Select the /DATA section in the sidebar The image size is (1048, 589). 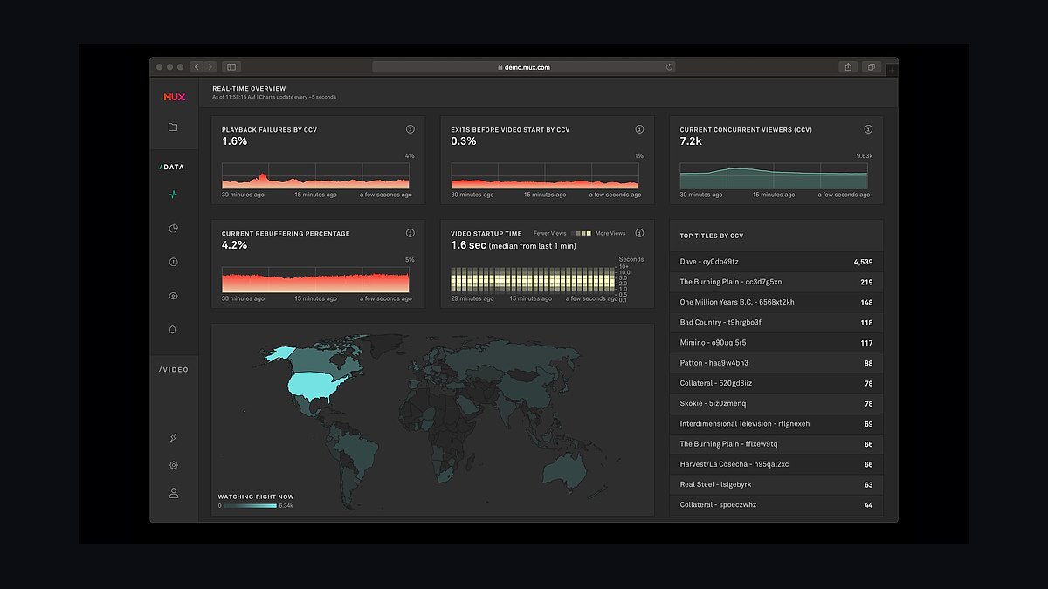coord(172,167)
